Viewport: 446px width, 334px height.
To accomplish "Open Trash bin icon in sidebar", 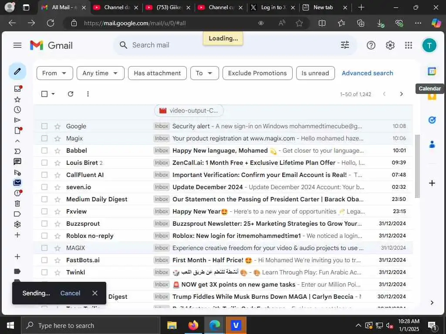I will click(x=17, y=204).
